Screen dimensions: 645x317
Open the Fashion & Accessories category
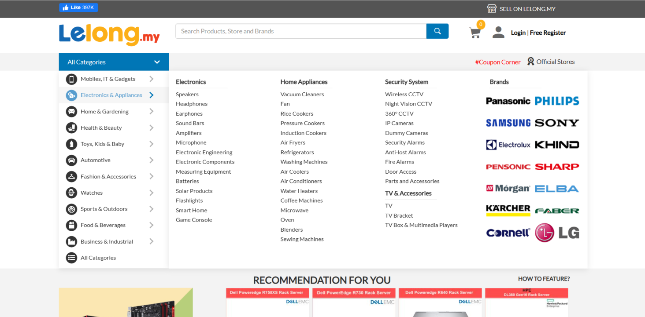[x=108, y=177]
